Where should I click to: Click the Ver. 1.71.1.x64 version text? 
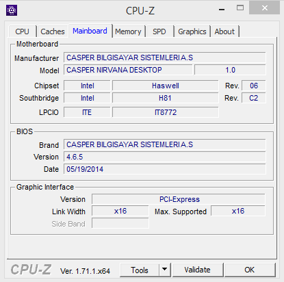tap(85, 271)
